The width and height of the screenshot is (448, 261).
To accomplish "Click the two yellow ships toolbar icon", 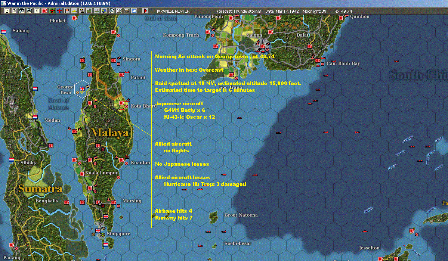I will (82, 11).
